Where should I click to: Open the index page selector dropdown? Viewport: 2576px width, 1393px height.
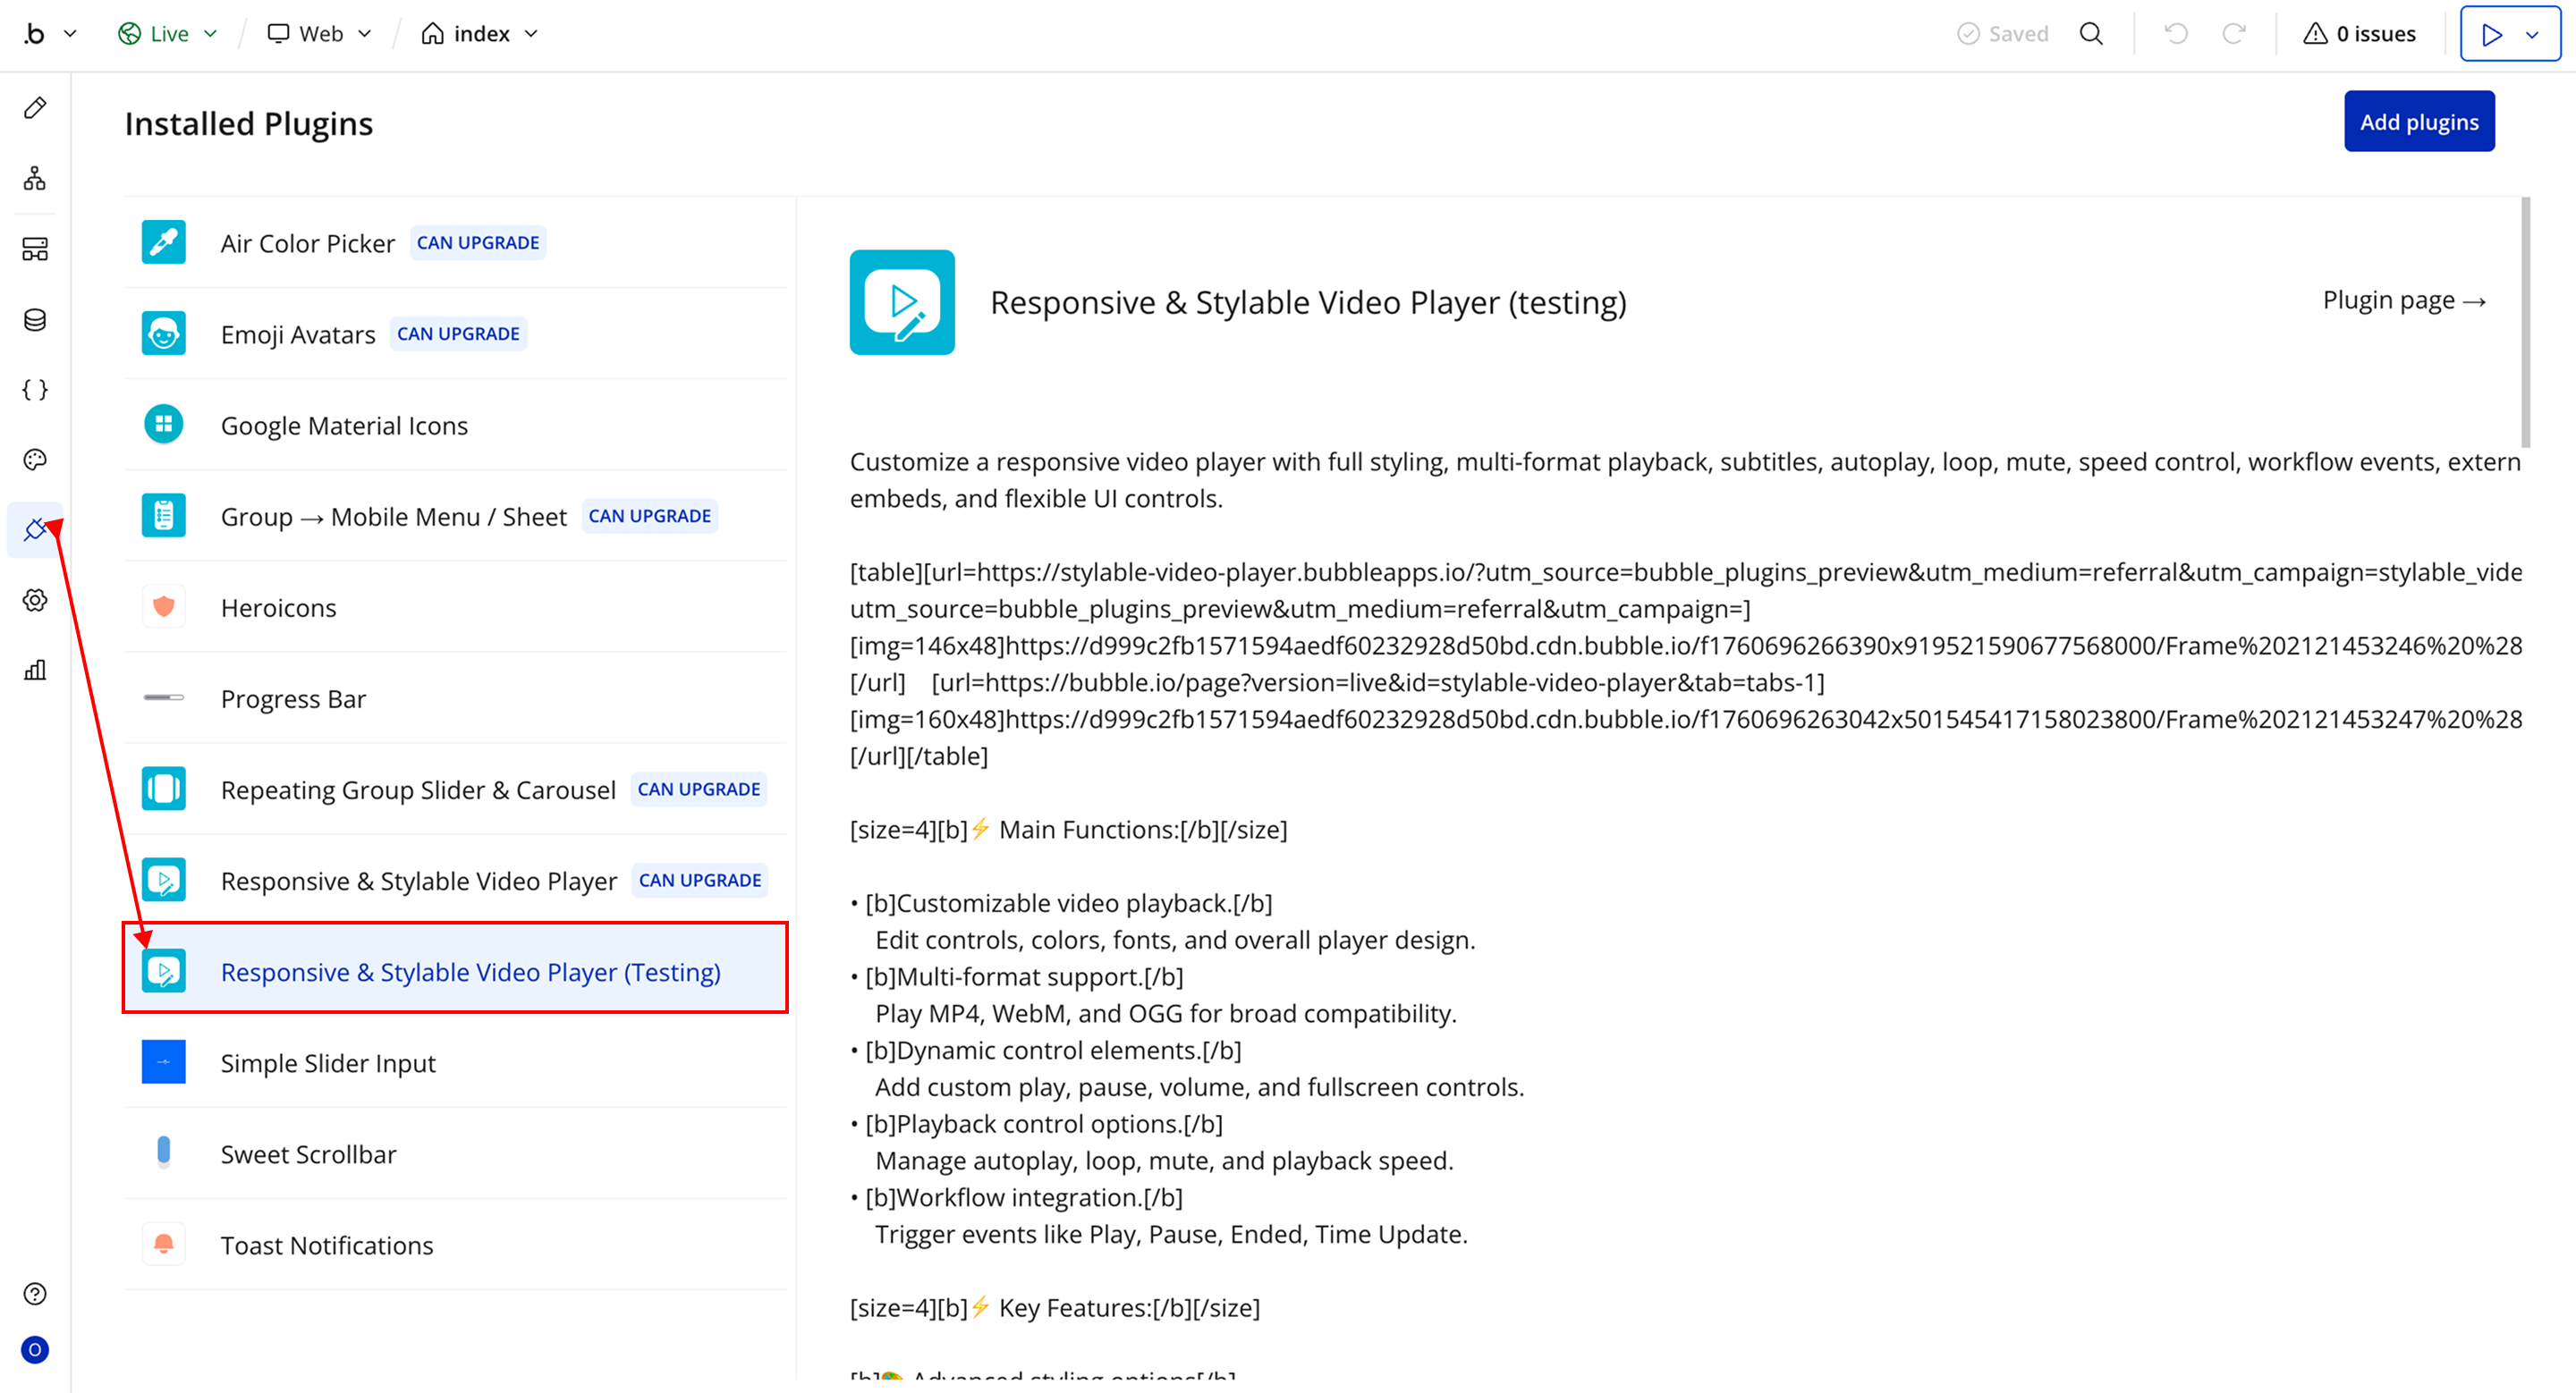coord(480,34)
